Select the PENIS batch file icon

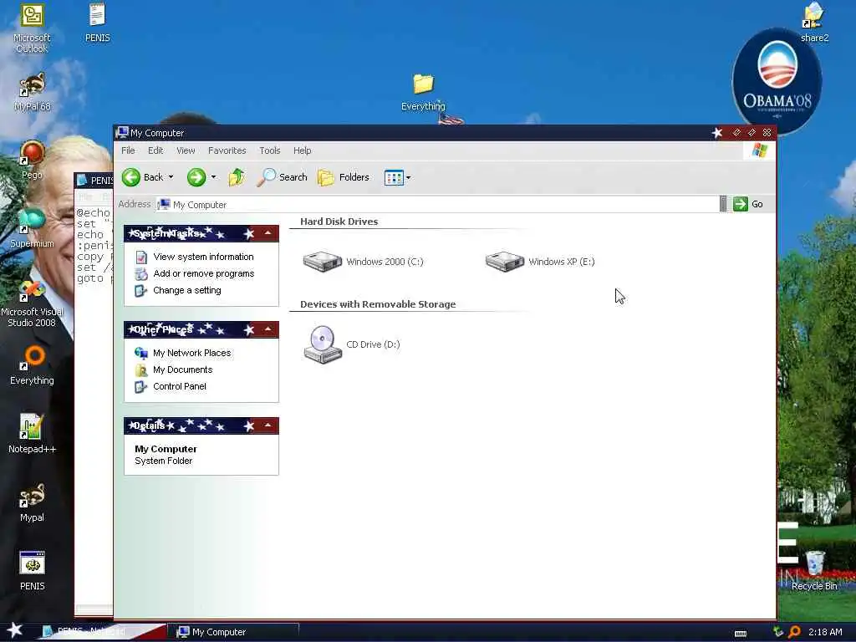[33, 570]
